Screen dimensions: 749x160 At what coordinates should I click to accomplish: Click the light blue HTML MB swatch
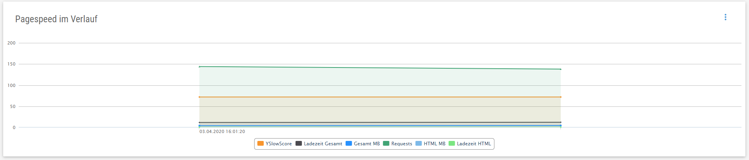click(418, 144)
